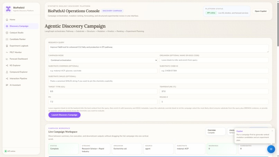279x157 pixels.
Task: Click the Temperature input field
Action: coord(214,91)
